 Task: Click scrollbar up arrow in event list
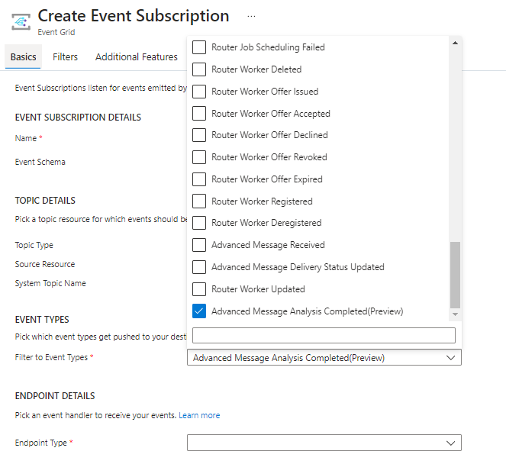(x=456, y=43)
